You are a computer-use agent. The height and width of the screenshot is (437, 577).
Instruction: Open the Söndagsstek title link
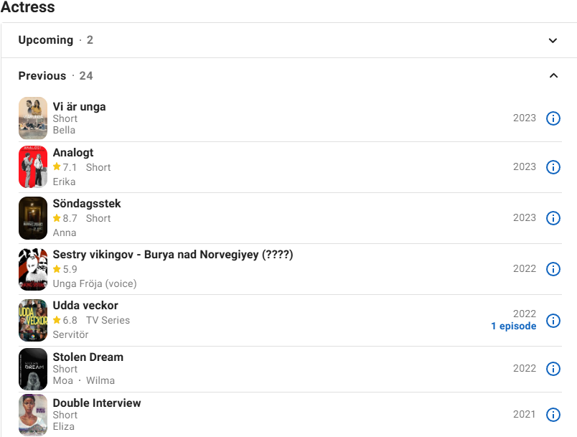pos(87,203)
